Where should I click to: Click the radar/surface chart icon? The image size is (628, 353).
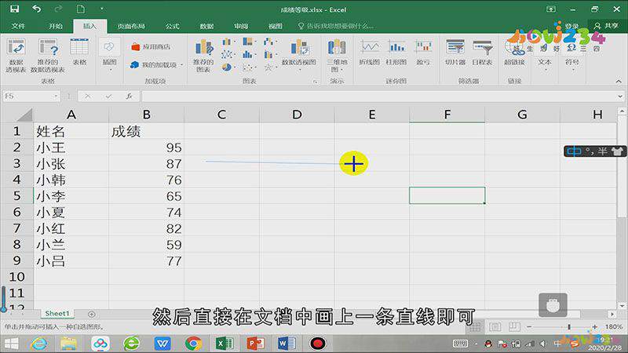[x=269, y=67]
